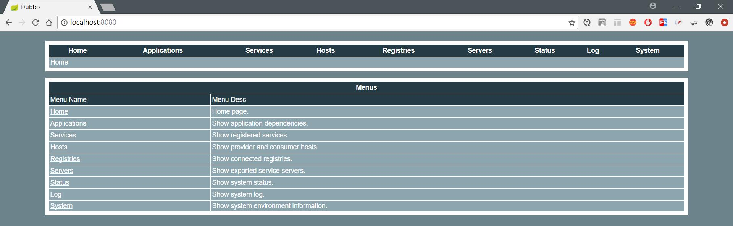Follow the Log link in Menus table
This screenshot has height=226, width=733.
pos(56,194)
